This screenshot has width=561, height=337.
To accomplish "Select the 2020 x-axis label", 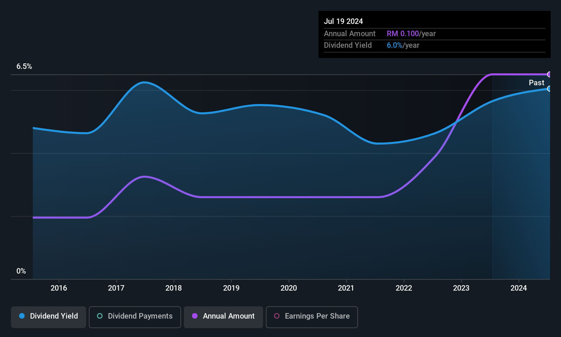I will tap(289, 288).
